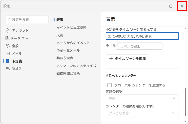The image size is (188, 124).
Task: Maximize the 設定 window
Action: tap(170, 6)
